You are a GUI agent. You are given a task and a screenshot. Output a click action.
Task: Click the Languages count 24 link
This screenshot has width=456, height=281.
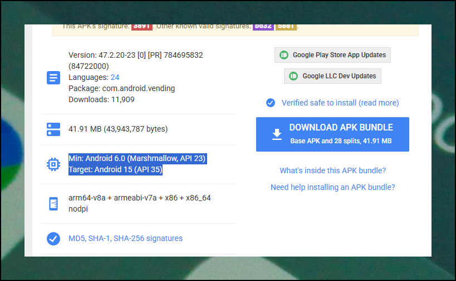115,77
